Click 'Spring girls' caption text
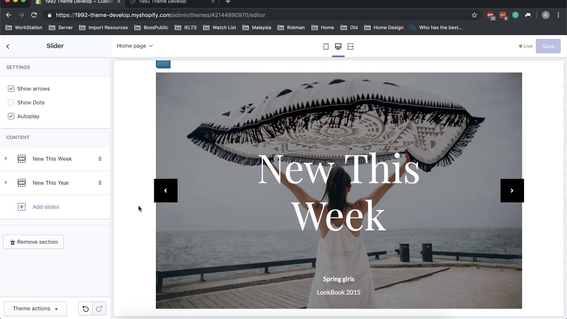This screenshot has height=319, width=567. [x=338, y=279]
